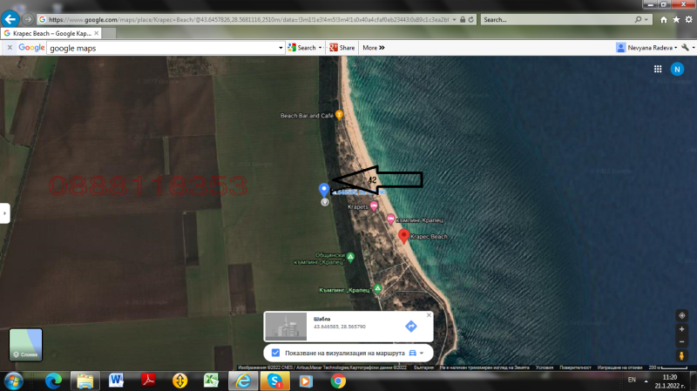The width and height of the screenshot is (697, 391).
Task: Click the Шабла location thumbnail image
Action: pos(286,327)
